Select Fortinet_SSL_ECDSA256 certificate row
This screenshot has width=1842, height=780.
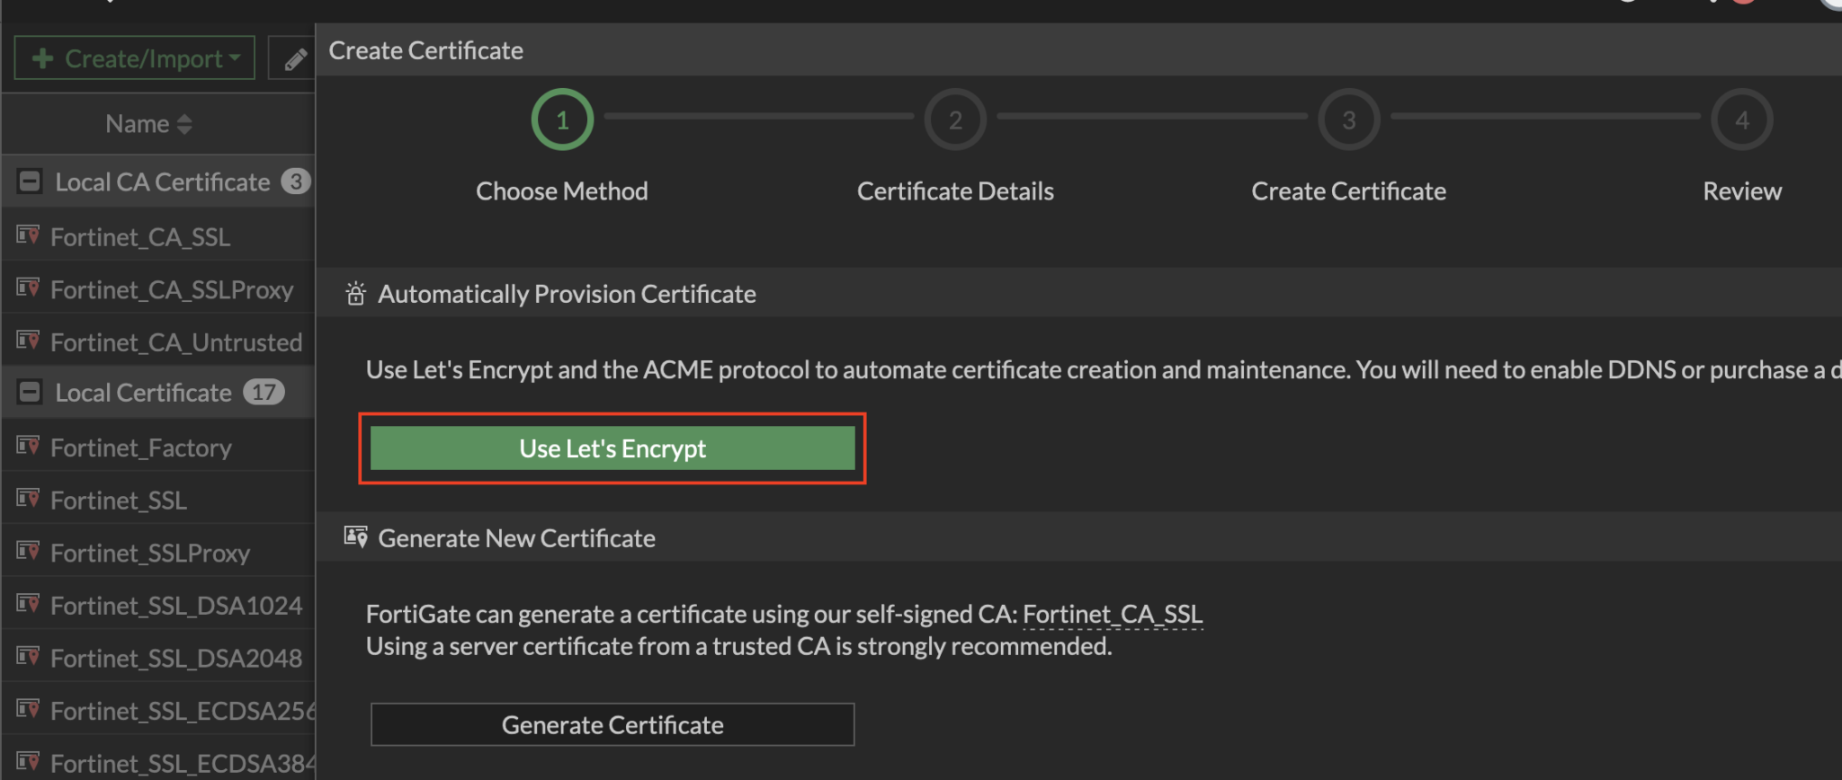click(x=158, y=710)
